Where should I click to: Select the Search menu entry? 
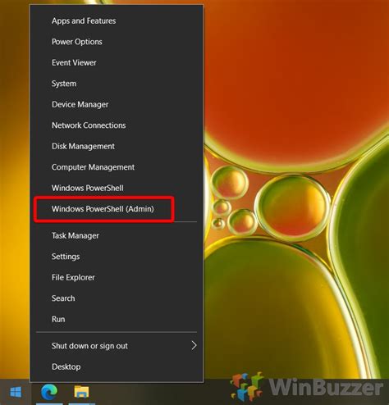(117, 298)
